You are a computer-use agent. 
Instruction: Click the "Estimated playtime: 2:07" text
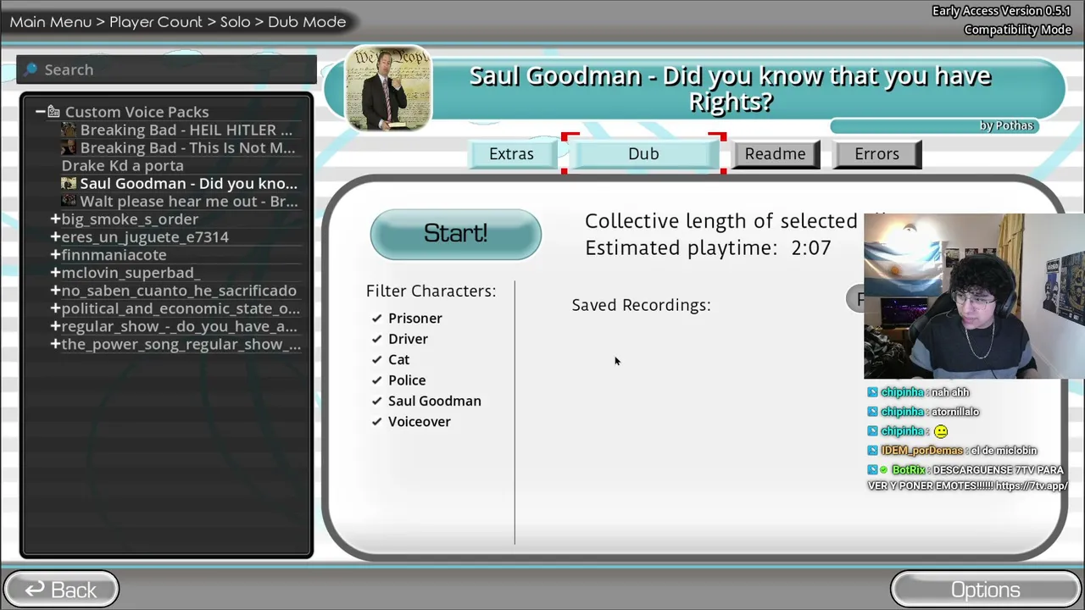click(708, 247)
